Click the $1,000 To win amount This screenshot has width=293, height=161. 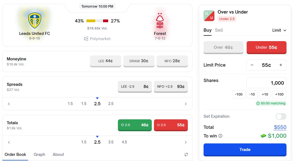click(277, 136)
